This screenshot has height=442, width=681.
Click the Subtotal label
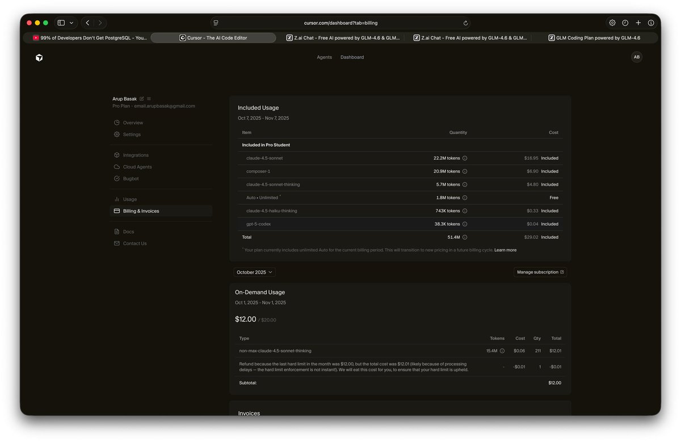[x=248, y=383]
